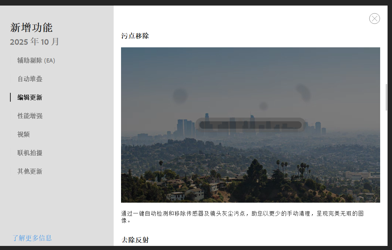
Task: Click the 了解更多信息 link
Action: pos(32,238)
